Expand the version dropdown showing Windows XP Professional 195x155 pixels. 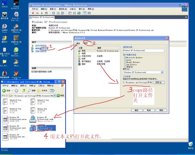(x=162, y=72)
